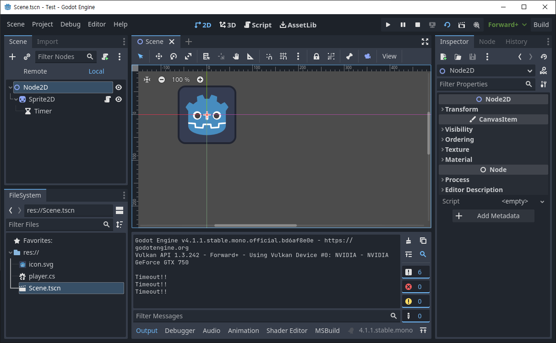Open the Sprite2D attached script

107,99
